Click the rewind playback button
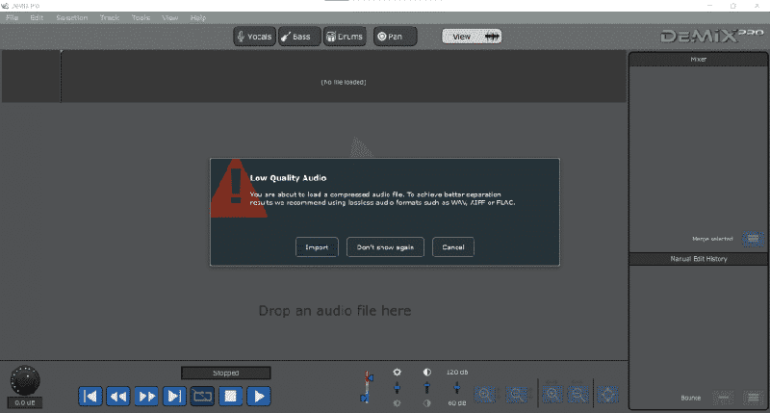Viewport: 770px width, 413px height. (118, 395)
